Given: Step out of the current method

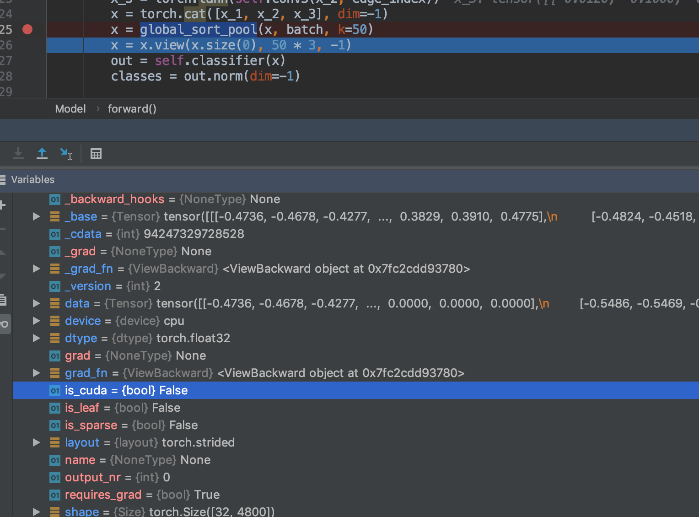Looking at the screenshot, I should [42, 153].
